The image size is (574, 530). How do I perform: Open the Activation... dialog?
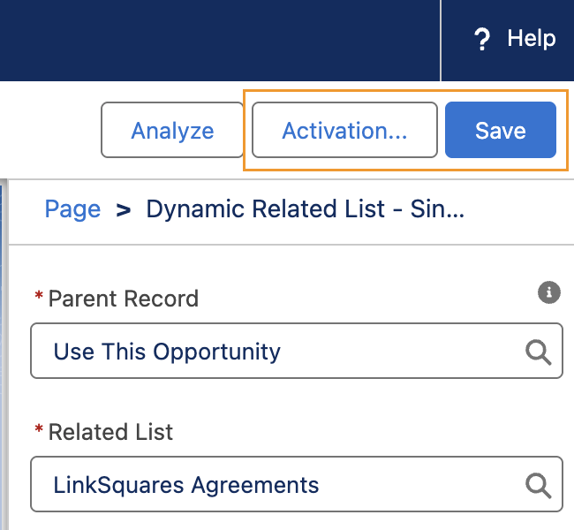click(x=344, y=131)
